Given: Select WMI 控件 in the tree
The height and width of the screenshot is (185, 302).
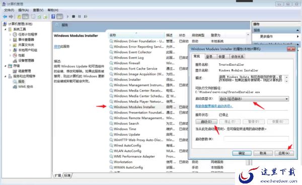Looking at the screenshot, I should 26,87.
